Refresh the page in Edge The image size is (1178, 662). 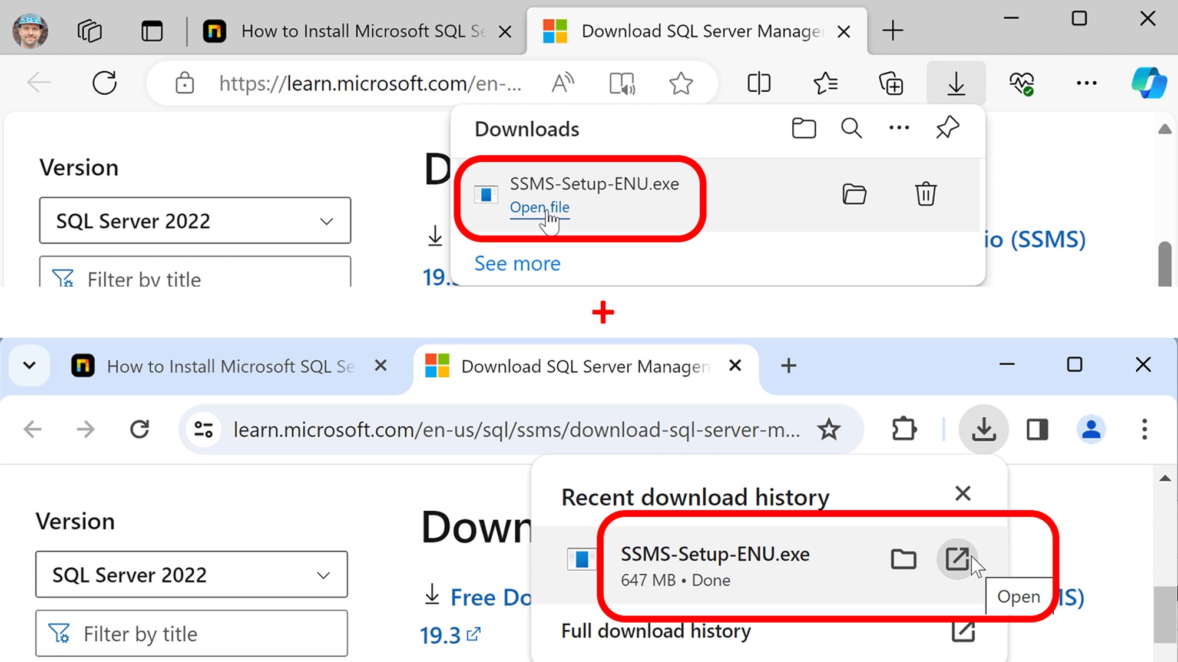[105, 83]
